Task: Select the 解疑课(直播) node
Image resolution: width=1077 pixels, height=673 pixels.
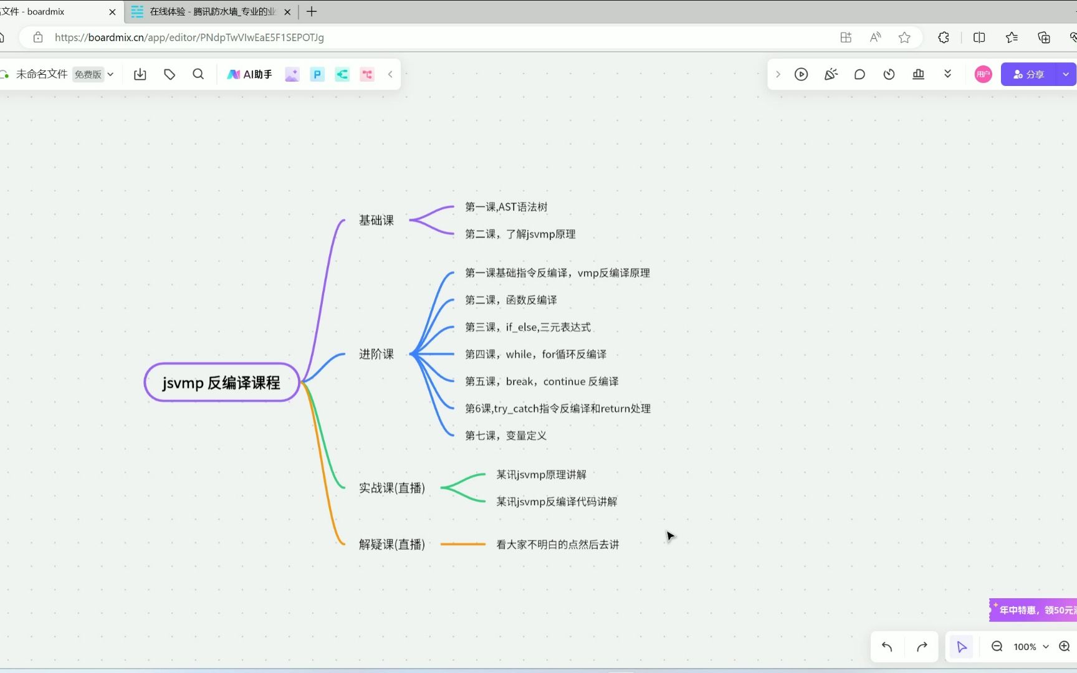Action: pos(392,544)
